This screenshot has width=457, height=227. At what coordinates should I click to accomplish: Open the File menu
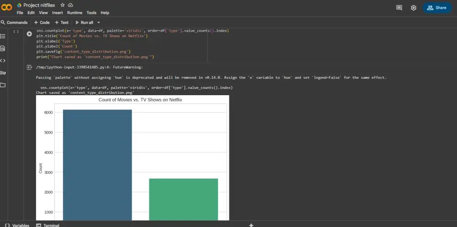click(x=20, y=13)
